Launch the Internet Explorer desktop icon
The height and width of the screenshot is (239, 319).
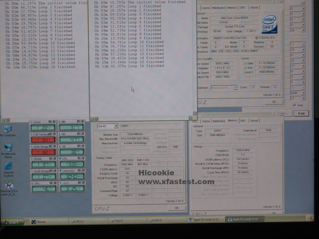tap(9, 170)
